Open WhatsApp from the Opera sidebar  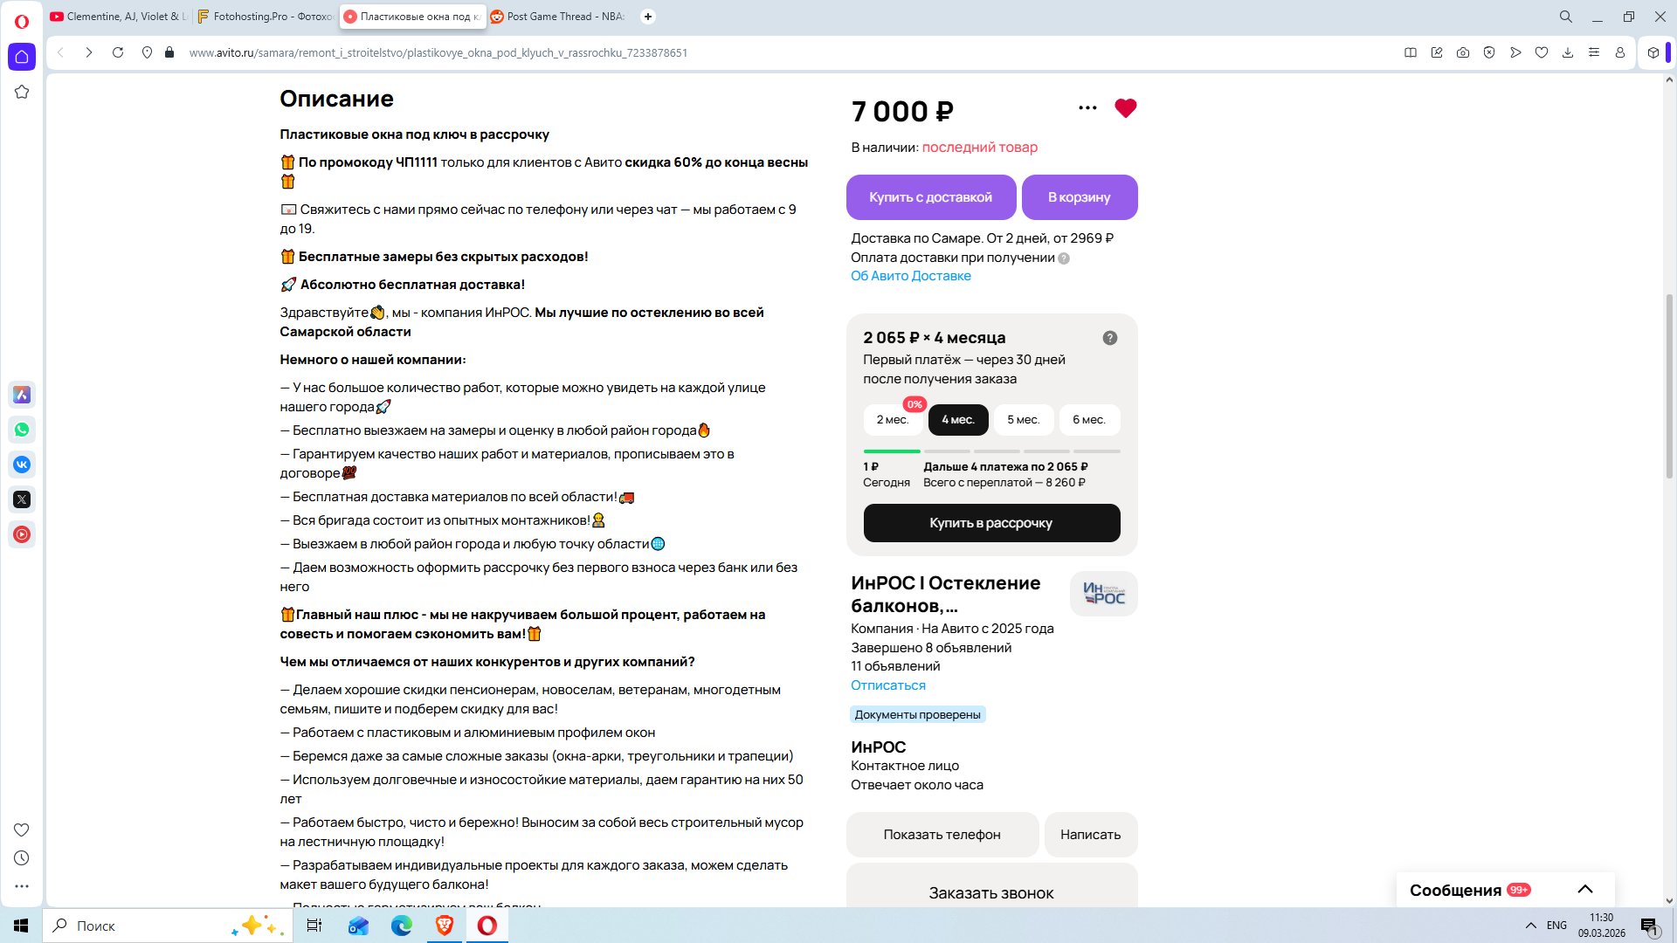[x=22, y=430]
